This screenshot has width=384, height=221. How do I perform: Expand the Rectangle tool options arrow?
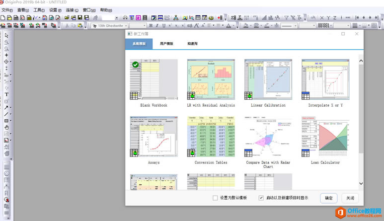[x=10, y=121]
